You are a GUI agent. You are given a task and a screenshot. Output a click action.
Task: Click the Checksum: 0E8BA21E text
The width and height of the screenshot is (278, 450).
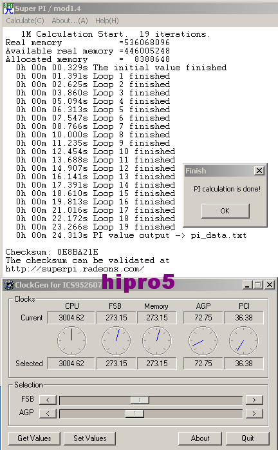click(x=52, y=252)
